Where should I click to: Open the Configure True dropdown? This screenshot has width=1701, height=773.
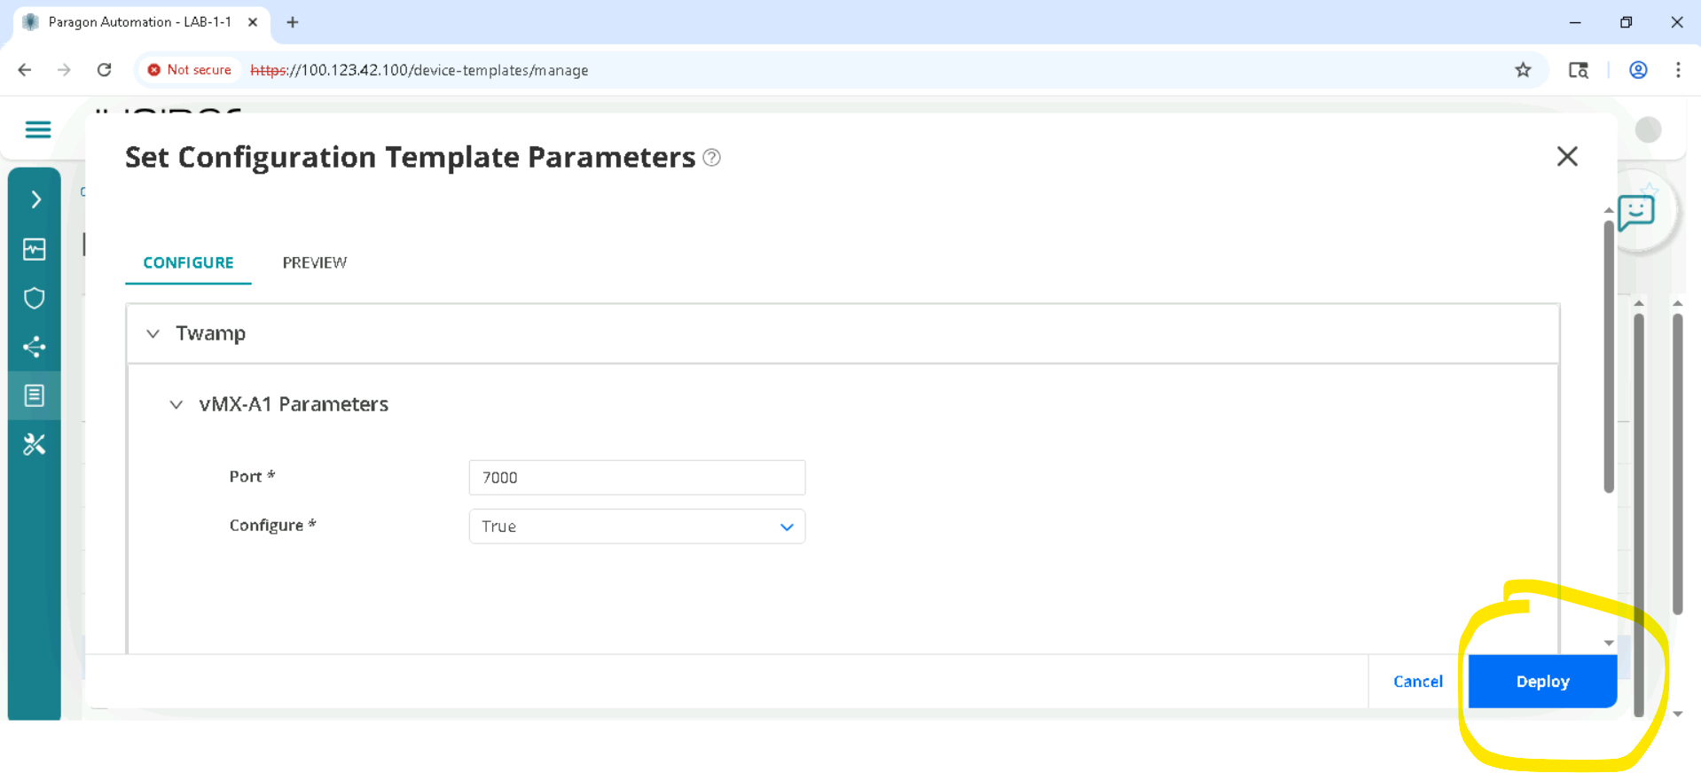coord(637,527)
